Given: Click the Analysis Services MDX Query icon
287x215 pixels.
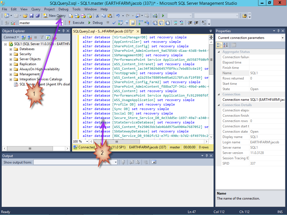Looking at the screenshot, I should 77,16.
